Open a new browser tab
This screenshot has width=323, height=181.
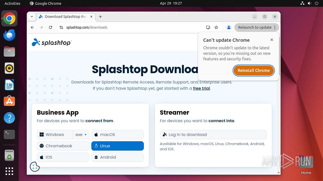[100, 17]
